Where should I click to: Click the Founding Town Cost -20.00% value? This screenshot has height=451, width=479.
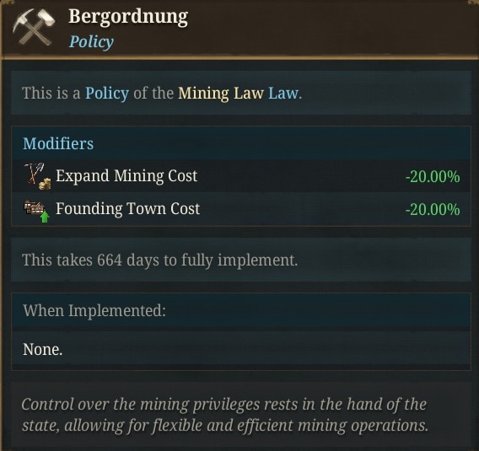(x=433, y=209)
